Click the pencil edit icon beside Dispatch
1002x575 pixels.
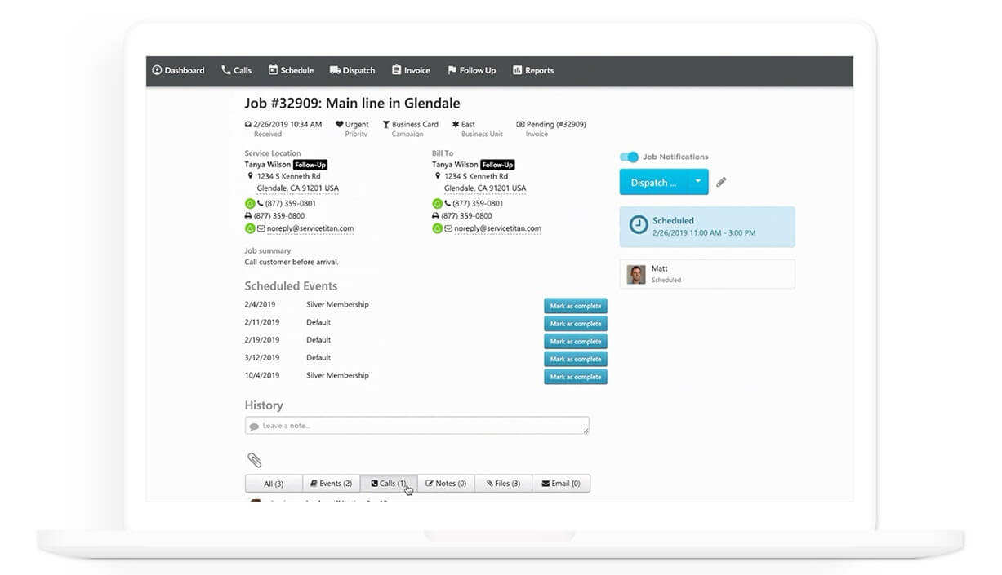point(721,183)
